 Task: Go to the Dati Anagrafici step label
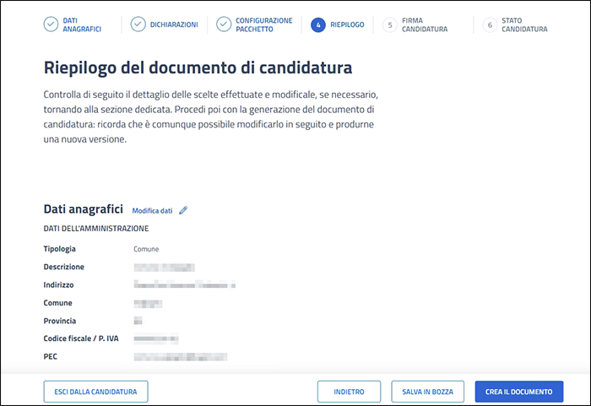coord(82,24)
